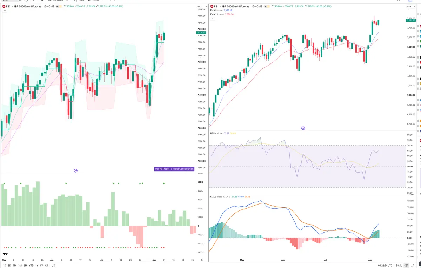Image resolution: width=421 pixels, height=268 pixels.
Task: Collapse the indicator legend on right chart
Action: pos(212,18)
